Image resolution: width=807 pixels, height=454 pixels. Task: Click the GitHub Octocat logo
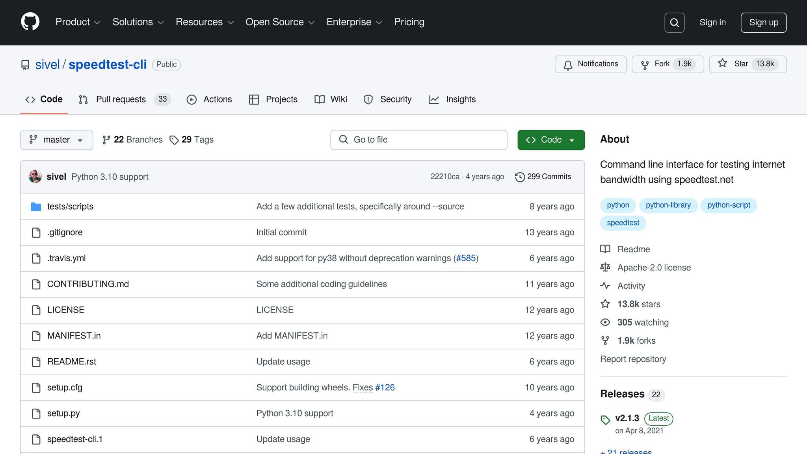click(x=30, y=22)
